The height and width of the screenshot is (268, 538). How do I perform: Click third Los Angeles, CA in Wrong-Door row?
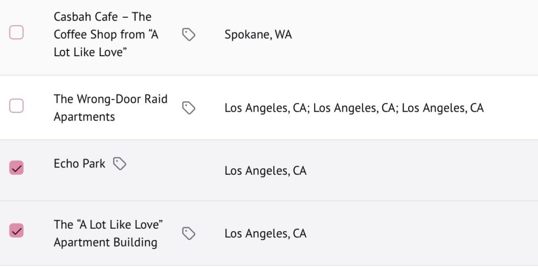(x=443, y=108)
